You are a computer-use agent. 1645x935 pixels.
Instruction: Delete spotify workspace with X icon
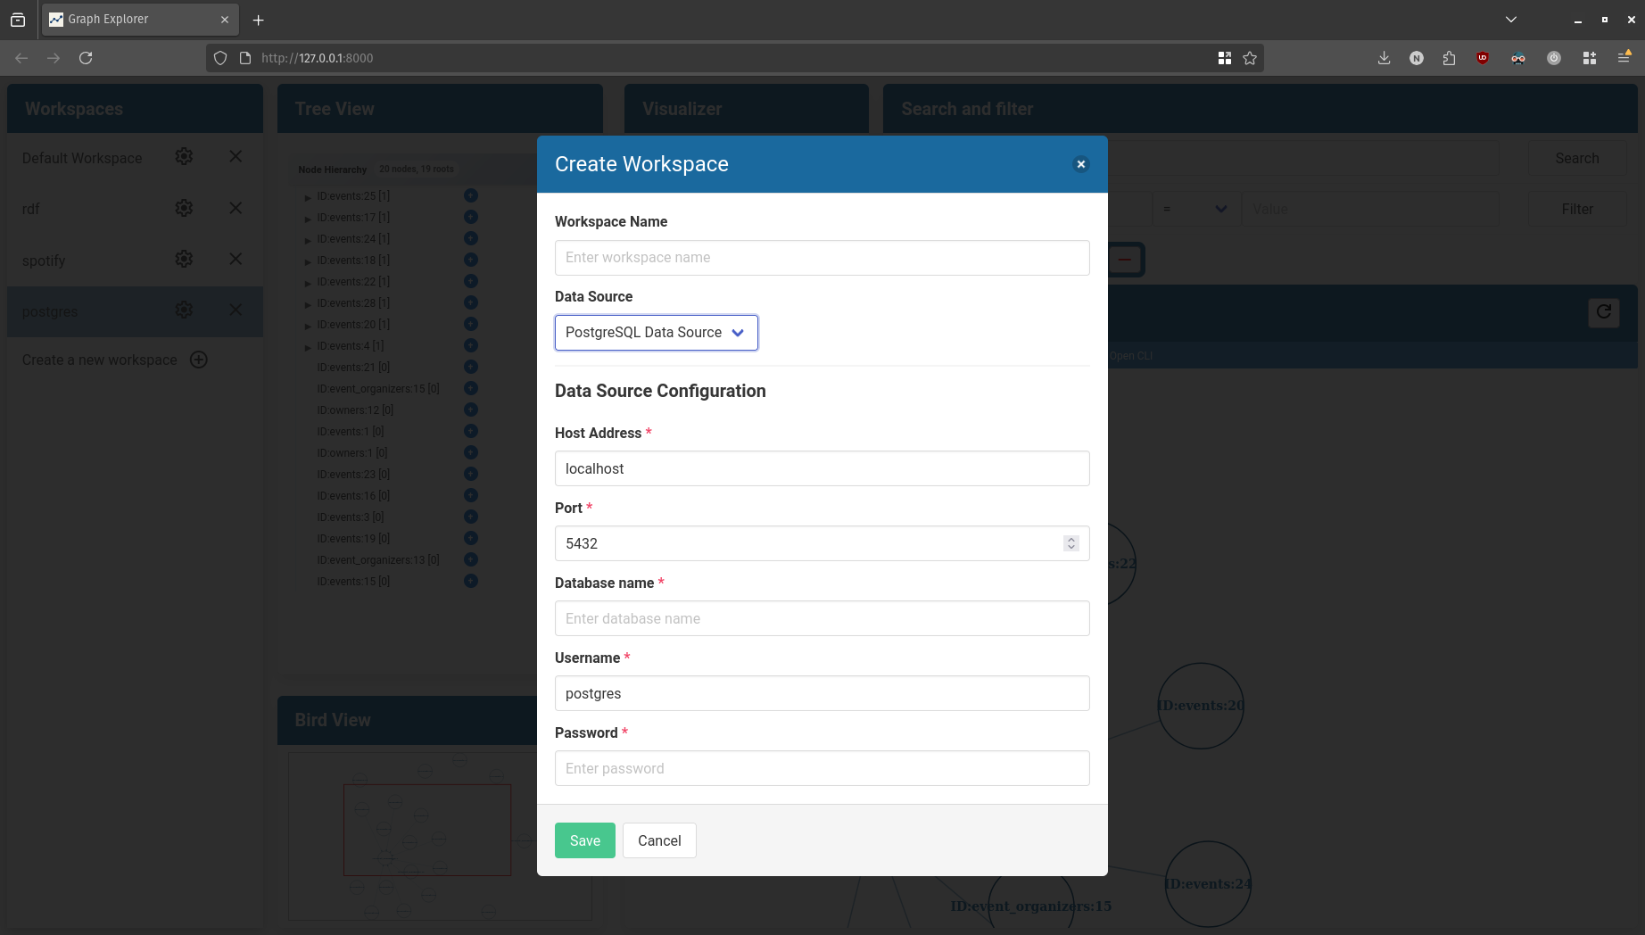coord(236,259)
